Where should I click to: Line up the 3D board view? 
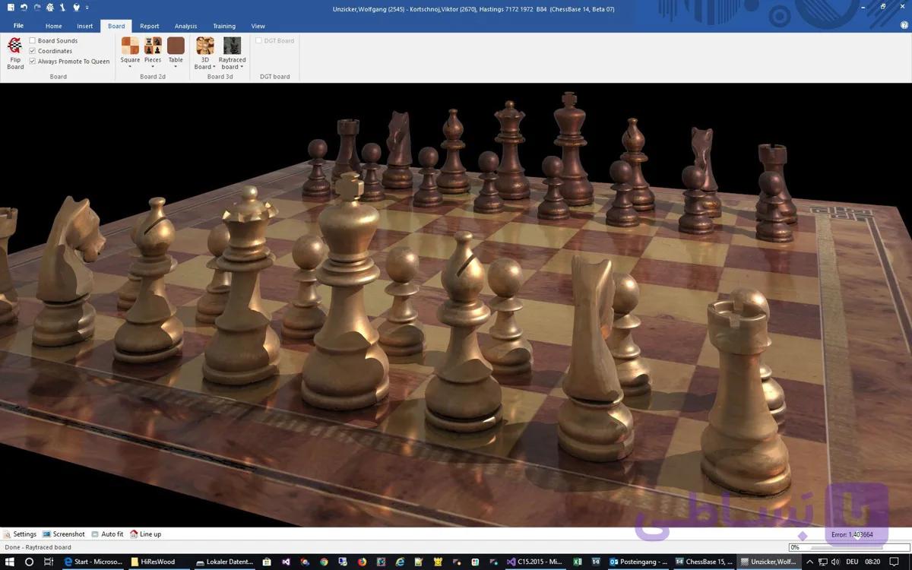pos(145,534)
